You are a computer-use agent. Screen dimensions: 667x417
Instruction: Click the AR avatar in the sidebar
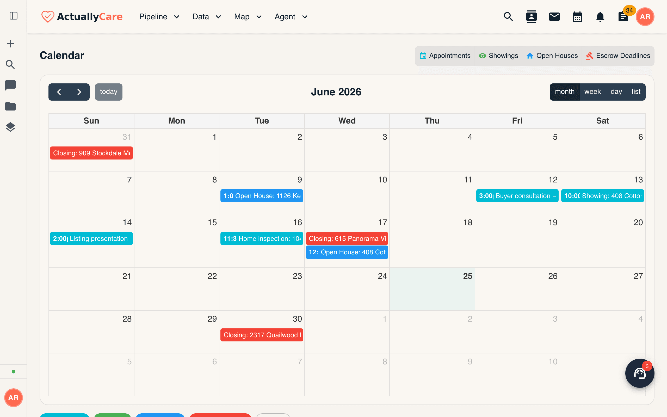(13, 397)
